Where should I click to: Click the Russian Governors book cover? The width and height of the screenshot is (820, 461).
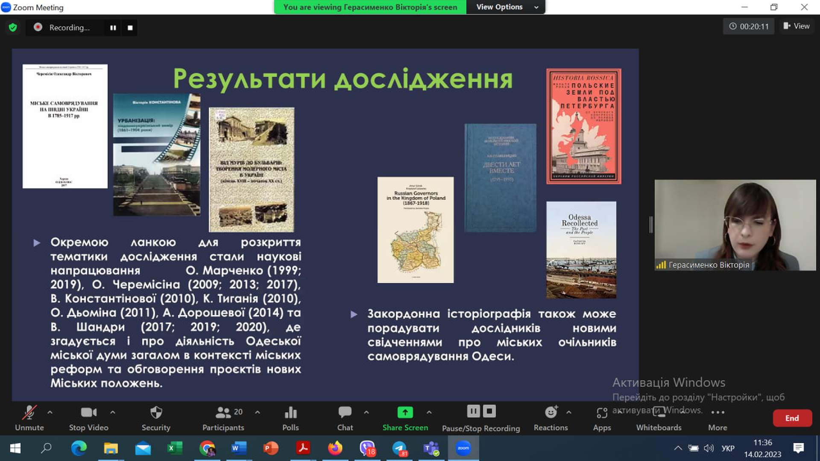point(416,230)
